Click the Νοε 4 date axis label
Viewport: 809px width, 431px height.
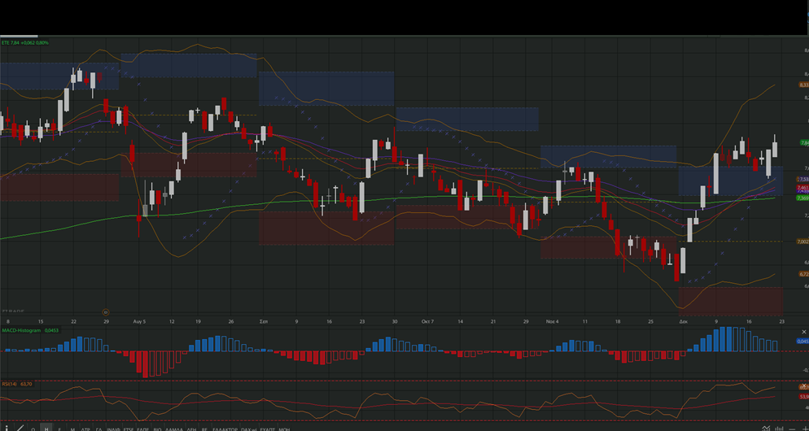pyautogui.click(x=553, y=321)
